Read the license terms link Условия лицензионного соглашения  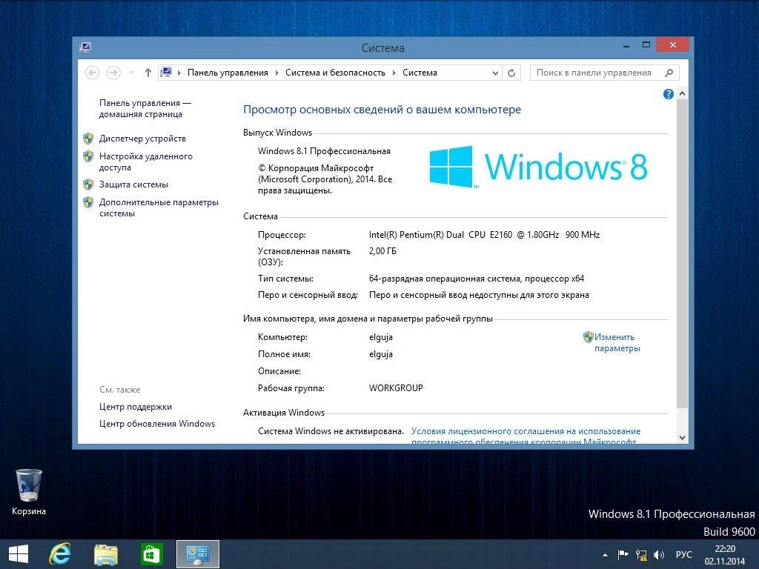click(x=526, y=436)
